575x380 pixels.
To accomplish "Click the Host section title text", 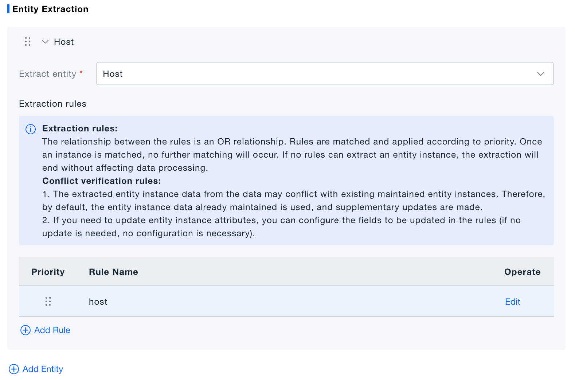I will (x=64, y=42).
